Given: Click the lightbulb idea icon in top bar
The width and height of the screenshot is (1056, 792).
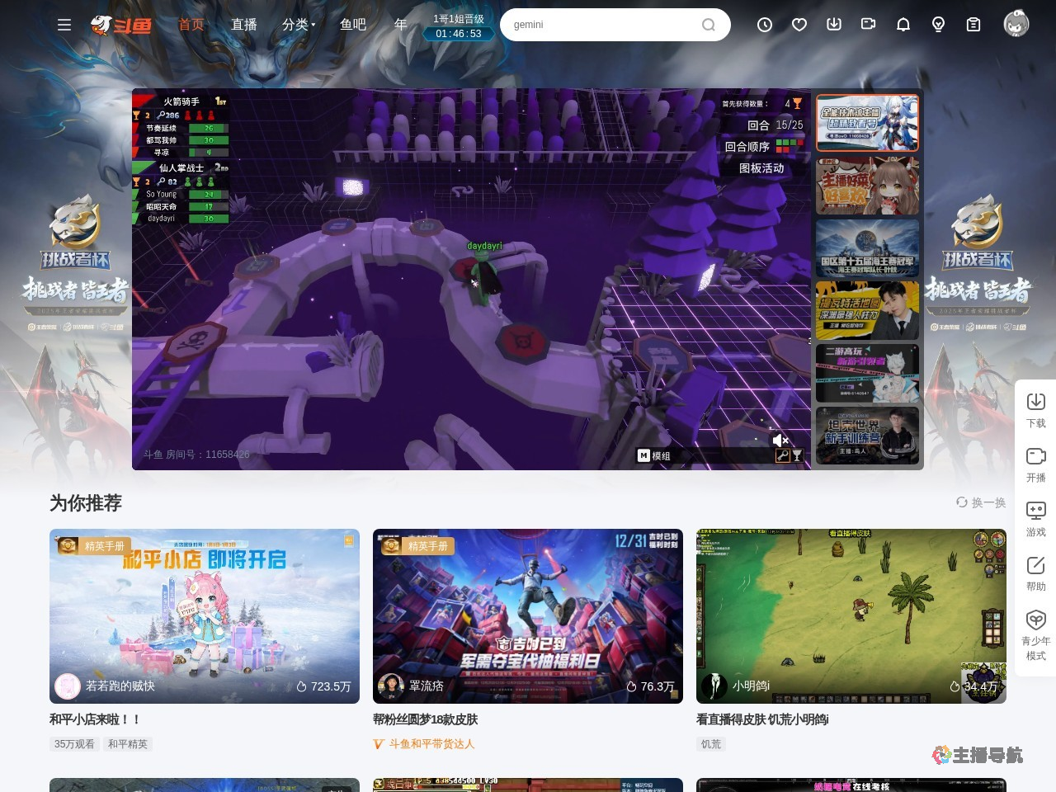Looking at the screenshot, I should pyautogui.click(x=938, y=25).
